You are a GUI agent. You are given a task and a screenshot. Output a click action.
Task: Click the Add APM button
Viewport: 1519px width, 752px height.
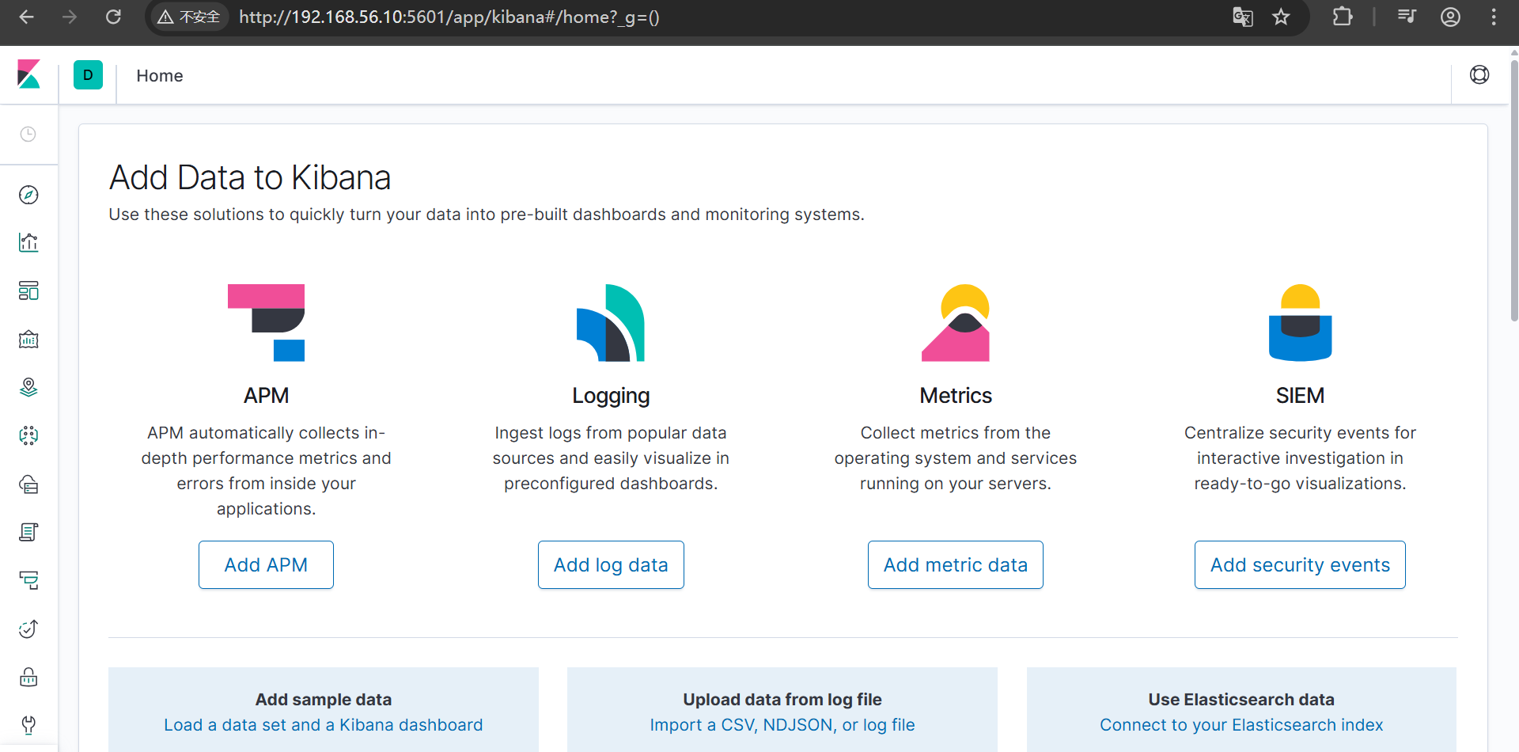click(x=266, y=564)
